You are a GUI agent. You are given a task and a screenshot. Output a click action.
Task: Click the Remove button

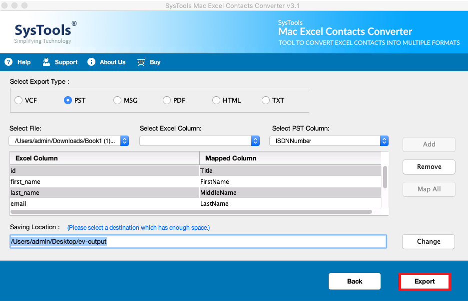[429, 167]
